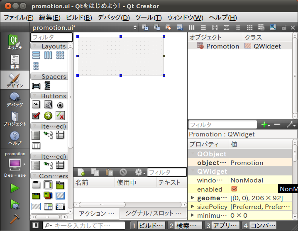Open the ビルド(B) menu
298x231 pixels.
pos(79,17)
